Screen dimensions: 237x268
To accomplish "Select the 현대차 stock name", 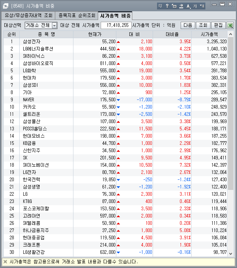I will (x=29, y=78).
